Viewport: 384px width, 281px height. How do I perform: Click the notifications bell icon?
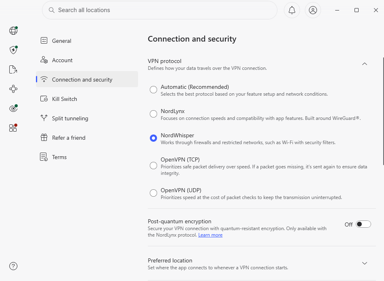[x=292, y=10]
